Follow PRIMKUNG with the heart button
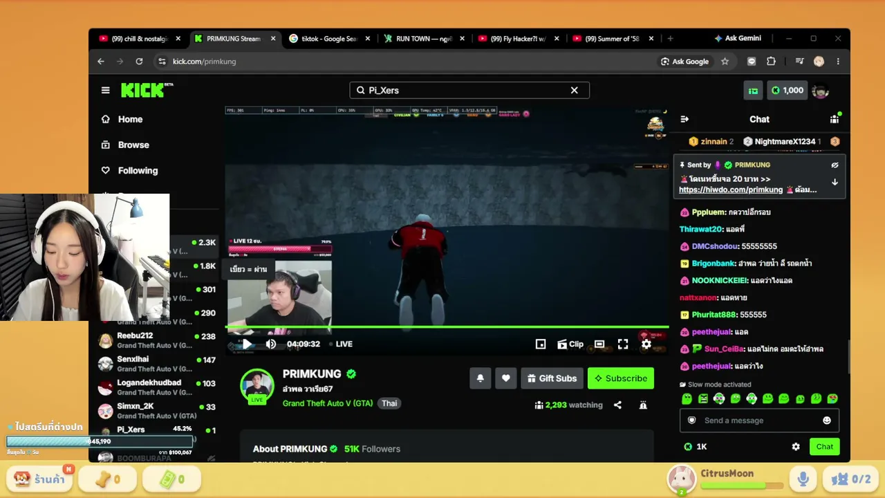The width and height of the screenshot is (885, 498). (x=505, y=378)
